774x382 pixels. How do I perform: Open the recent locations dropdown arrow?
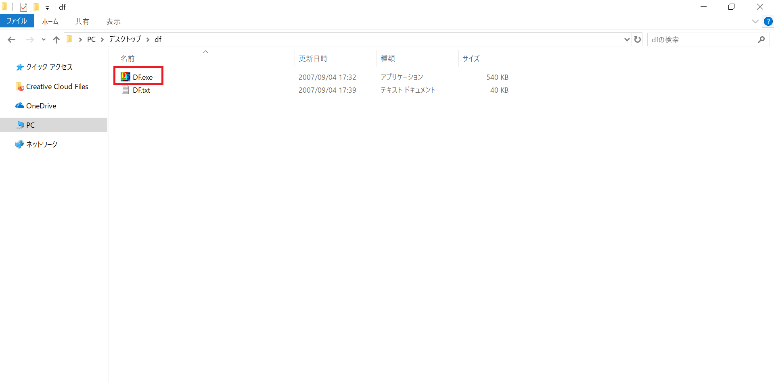click(44, 39)
